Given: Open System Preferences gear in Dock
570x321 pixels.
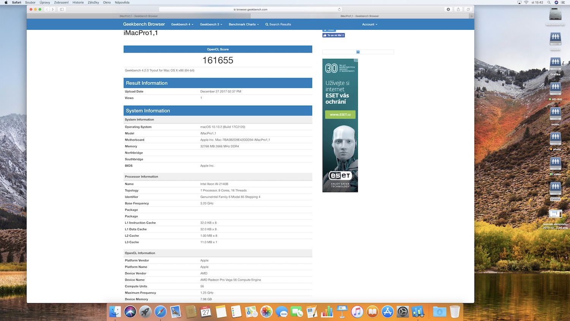Looking at the screenshot, I should (x=402, y=312).
